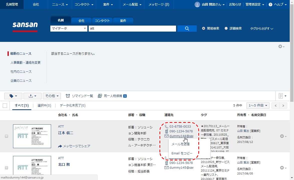Click the magnifier search button
294x180 pixels.
tap(187, 29)
